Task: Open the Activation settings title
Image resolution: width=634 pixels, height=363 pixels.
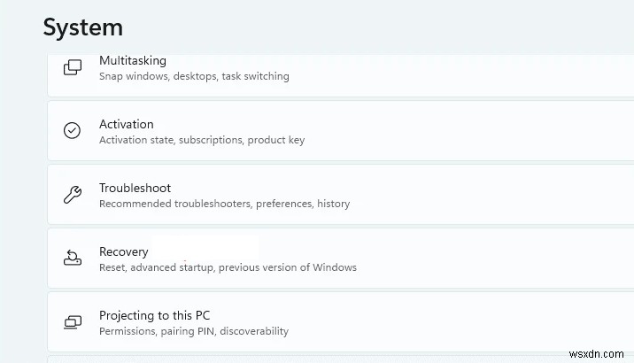Action: 127,124
